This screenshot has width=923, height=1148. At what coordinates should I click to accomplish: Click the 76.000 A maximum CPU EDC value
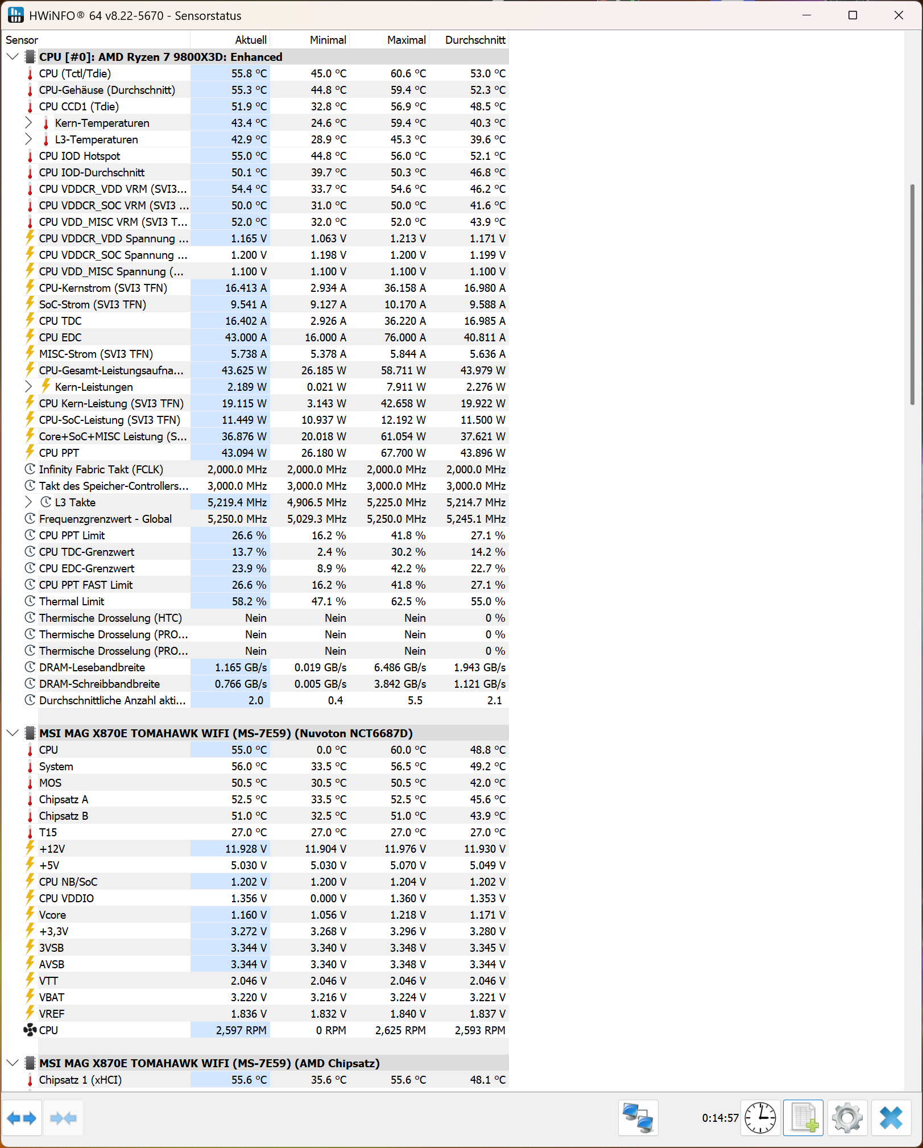[405, 337]
